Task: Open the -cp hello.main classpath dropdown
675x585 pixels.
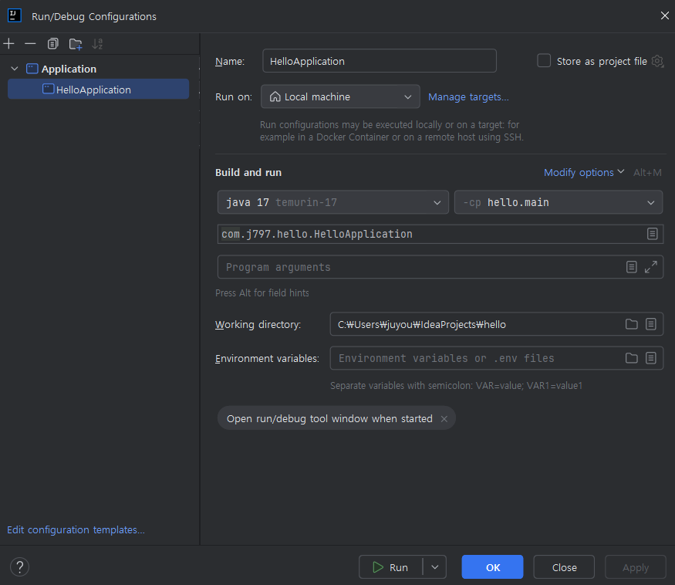Action: pyautogui.click(x=558, y=203)
